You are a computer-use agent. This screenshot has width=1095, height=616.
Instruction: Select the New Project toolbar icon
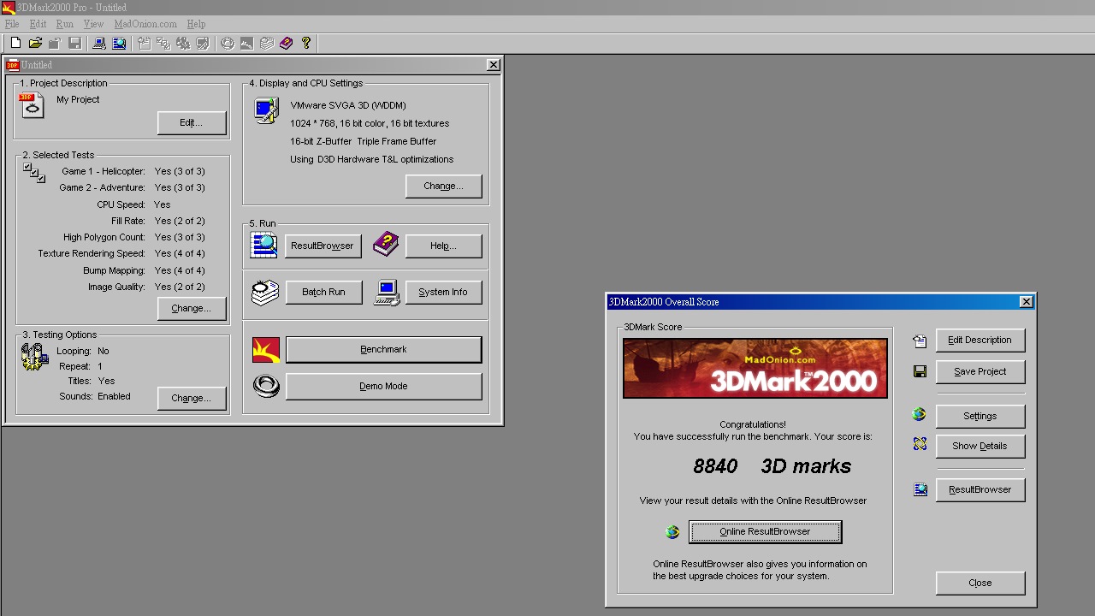(15, 43)
